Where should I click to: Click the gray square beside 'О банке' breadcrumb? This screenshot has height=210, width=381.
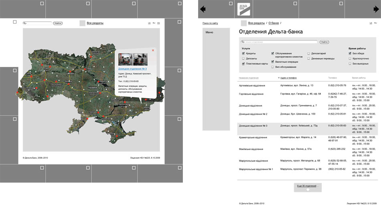(243, 23)
